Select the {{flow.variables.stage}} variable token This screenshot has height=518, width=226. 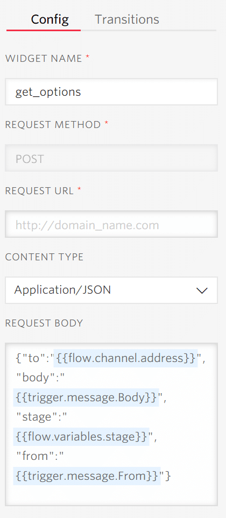coord(81,437)
